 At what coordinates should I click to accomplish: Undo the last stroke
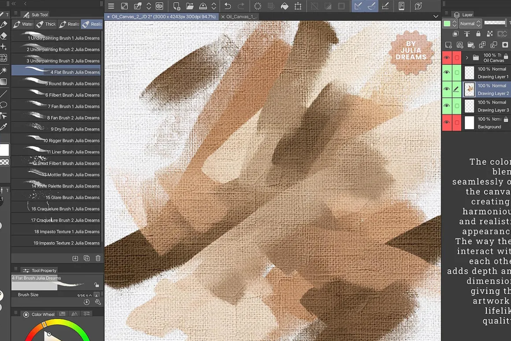tap(228, 6)
